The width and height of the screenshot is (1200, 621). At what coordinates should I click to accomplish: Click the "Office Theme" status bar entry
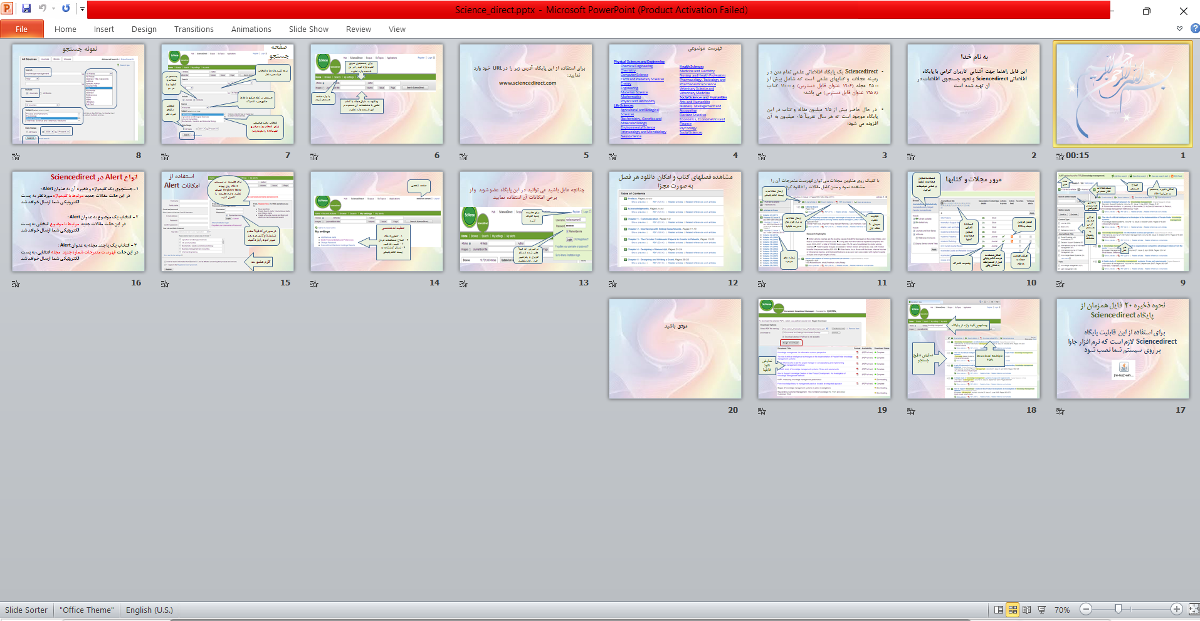pos(87,610)
